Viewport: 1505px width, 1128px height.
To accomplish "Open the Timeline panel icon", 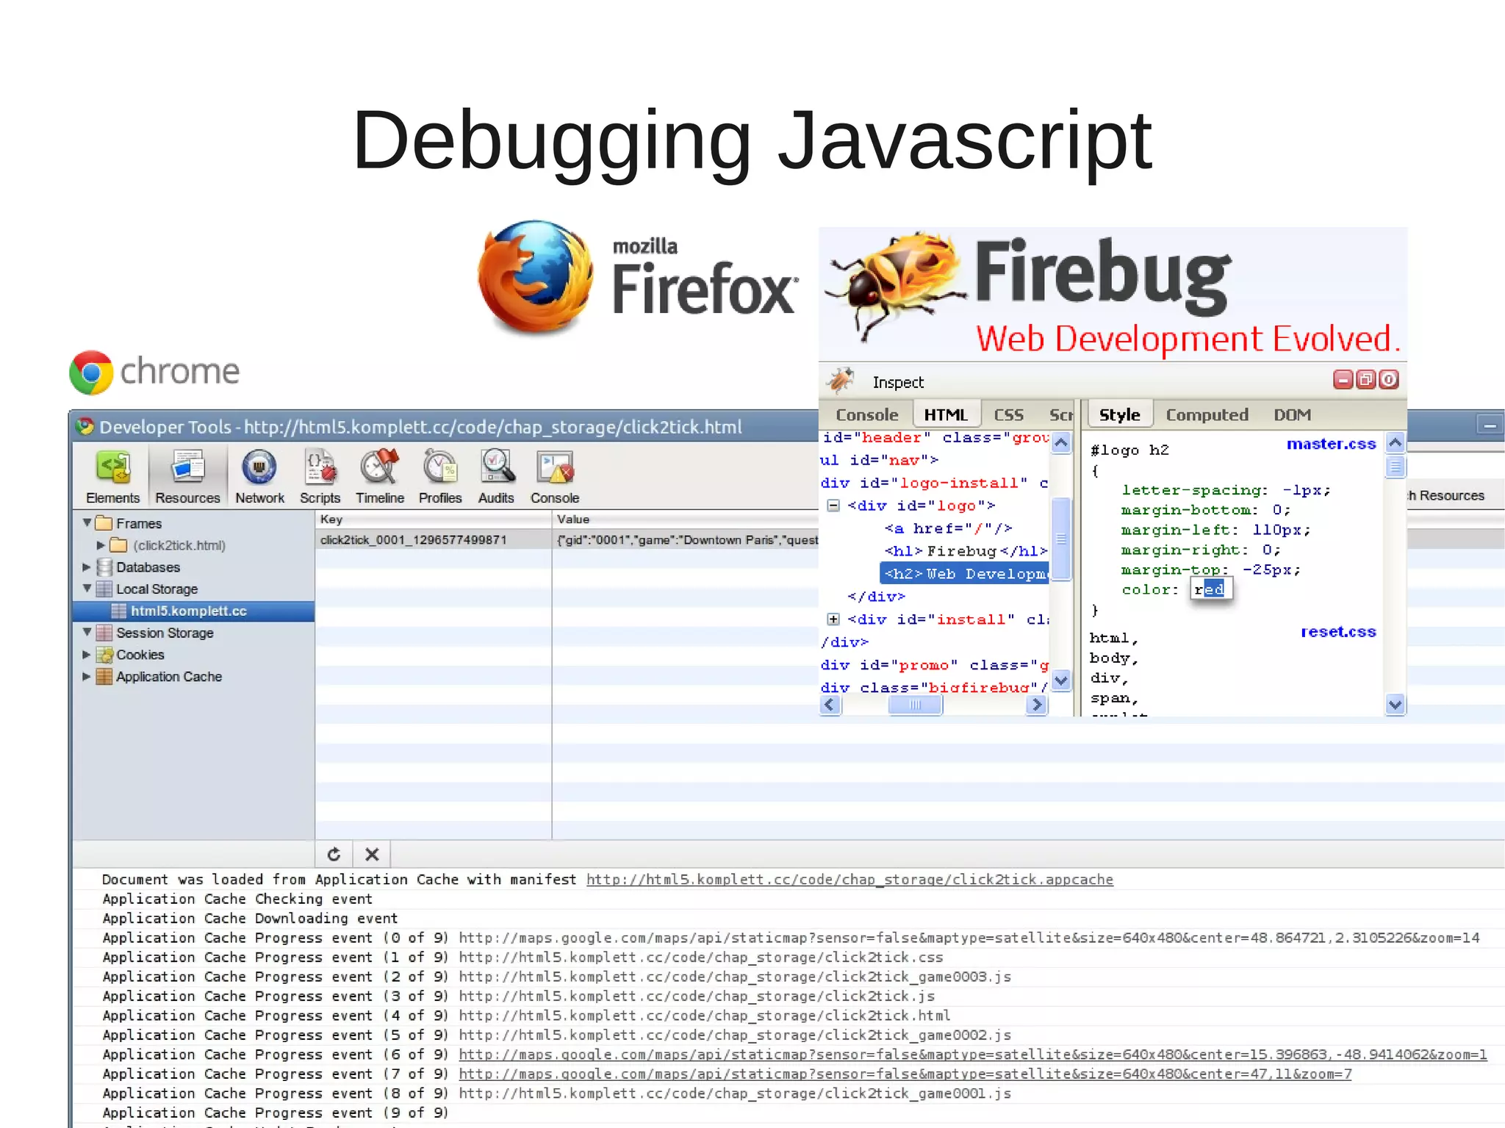I will (x=379, y=468).
